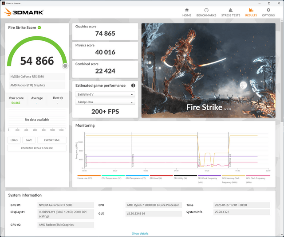Image resolution: width=284 pixels, height=237 pixels.
Task: Open the Stress Tests chart icon
Action: tap(231, 10)
